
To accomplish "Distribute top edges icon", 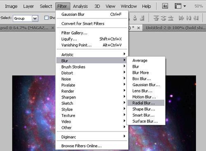I will pos(156,18).
